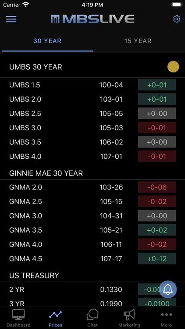185x329 pixels.
Task: Select UMBS 4.0 price 107-01
Action: tap(111, 156)
